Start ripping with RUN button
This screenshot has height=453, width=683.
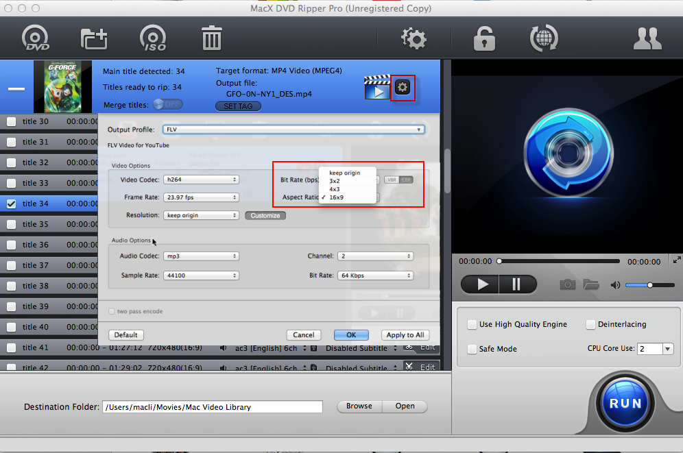pos(625,404)
